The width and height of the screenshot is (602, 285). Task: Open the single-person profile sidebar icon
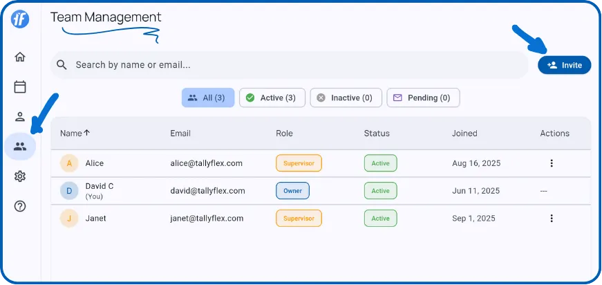point(20,117)
